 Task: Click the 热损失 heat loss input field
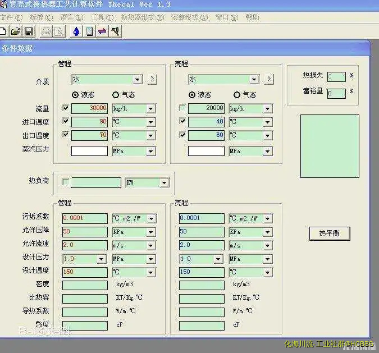coord(336,77)
